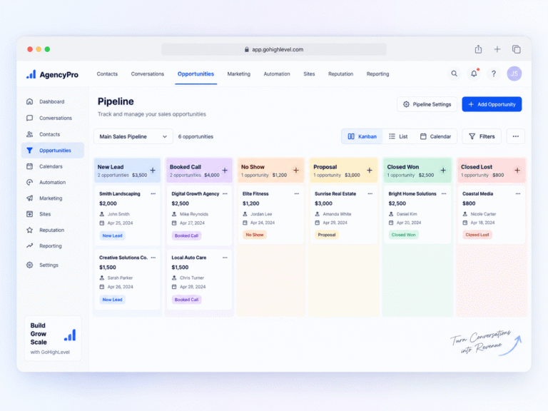Open a new browser tab with plus
548x411 pixels.
click(497, 49)
